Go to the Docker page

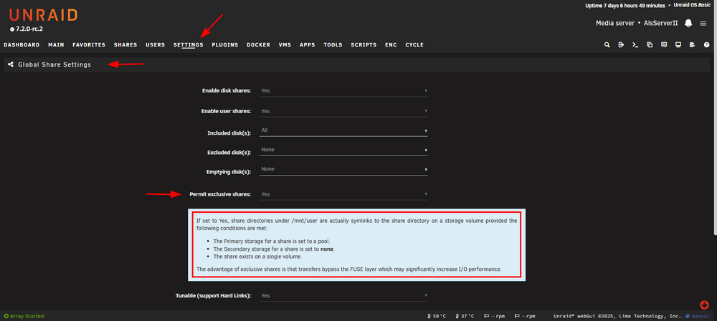[x=258, y=45]
